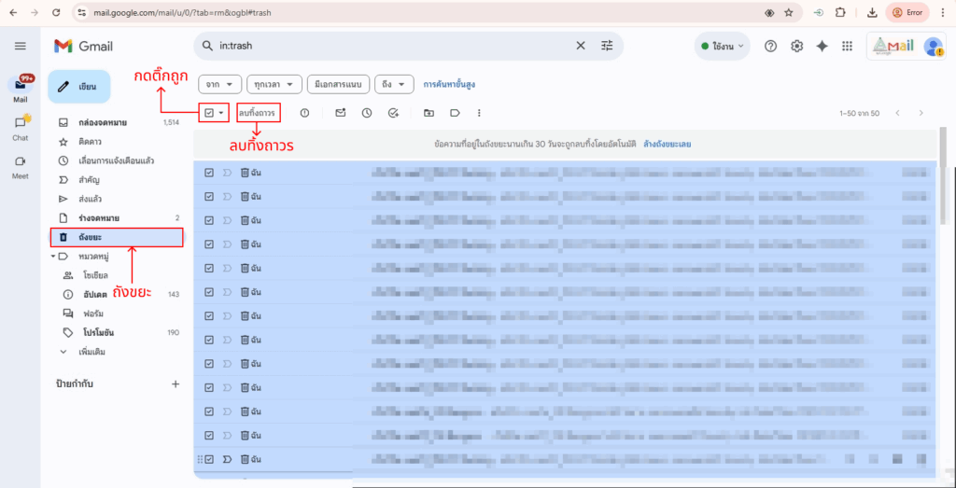Click the snooze clock icon in toolbar
The height and width of the screenshot is (488, 956).
coord(367,113)
